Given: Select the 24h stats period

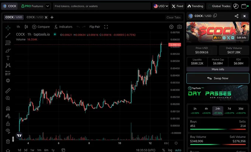Looking at the screenshot, I should pos(218,111).
